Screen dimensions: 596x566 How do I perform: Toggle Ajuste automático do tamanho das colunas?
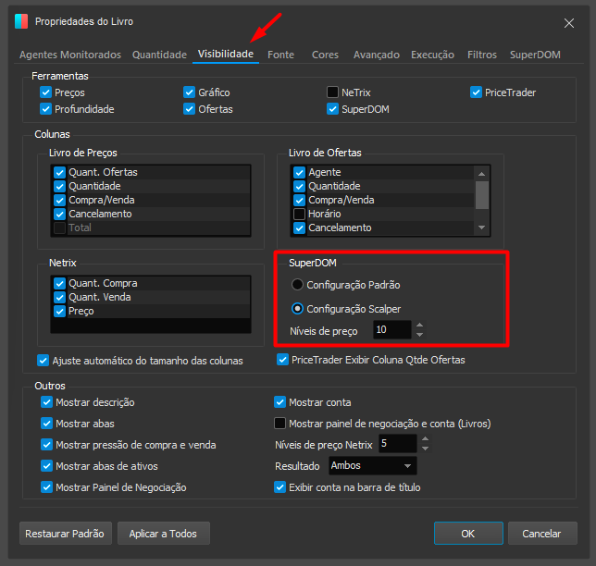43,360
